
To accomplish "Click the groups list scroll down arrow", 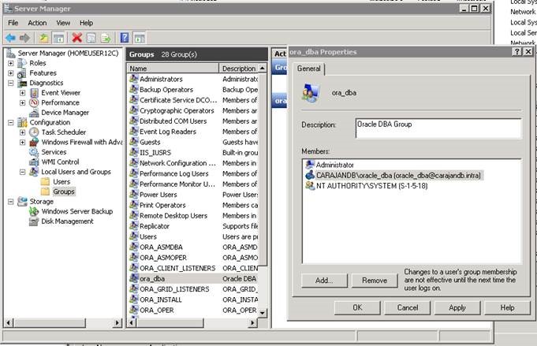I will tap(263, 312).
